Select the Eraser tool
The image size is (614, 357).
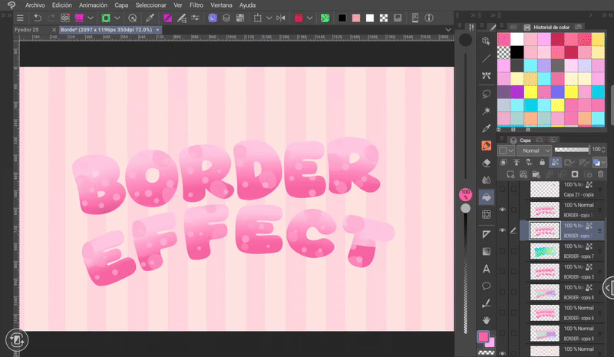coord(486,162)
